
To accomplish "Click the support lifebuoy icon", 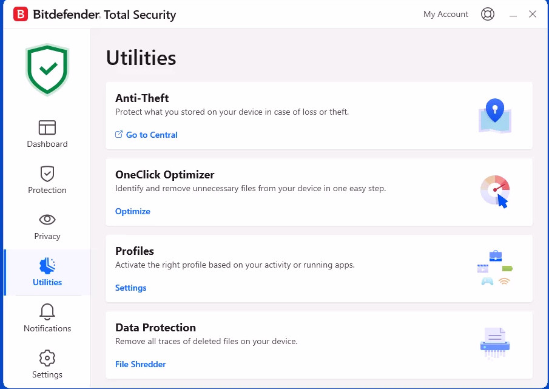I will pos(487,14).
